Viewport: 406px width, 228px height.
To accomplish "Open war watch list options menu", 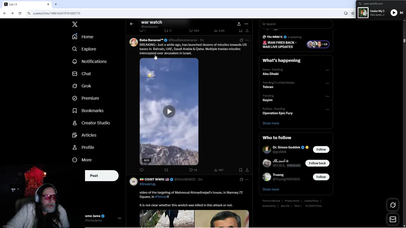I will (x=246, y=24).
